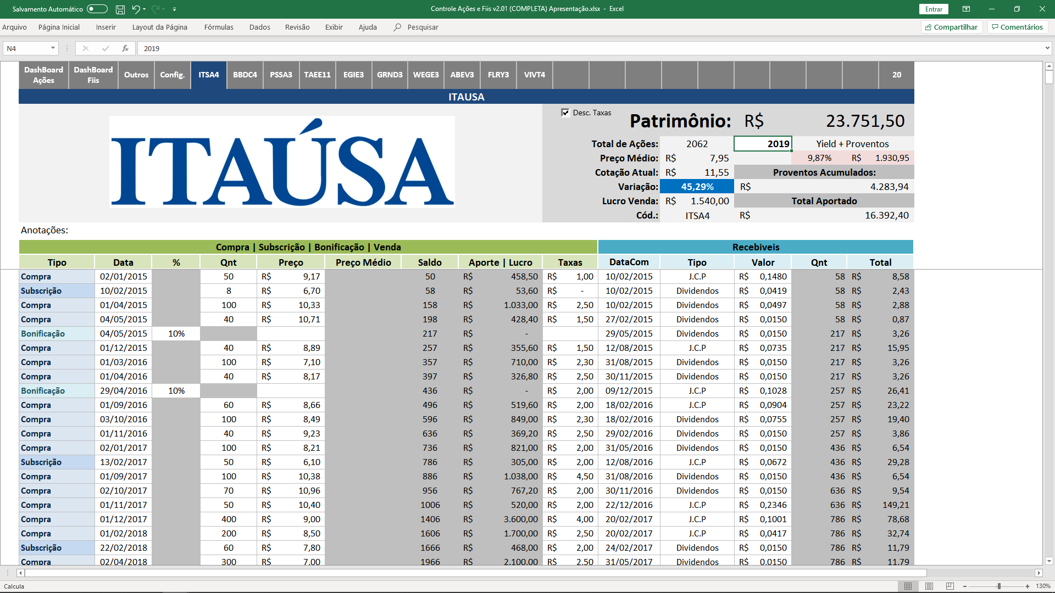Switch to Page Layout view icon

pos(929,586)
